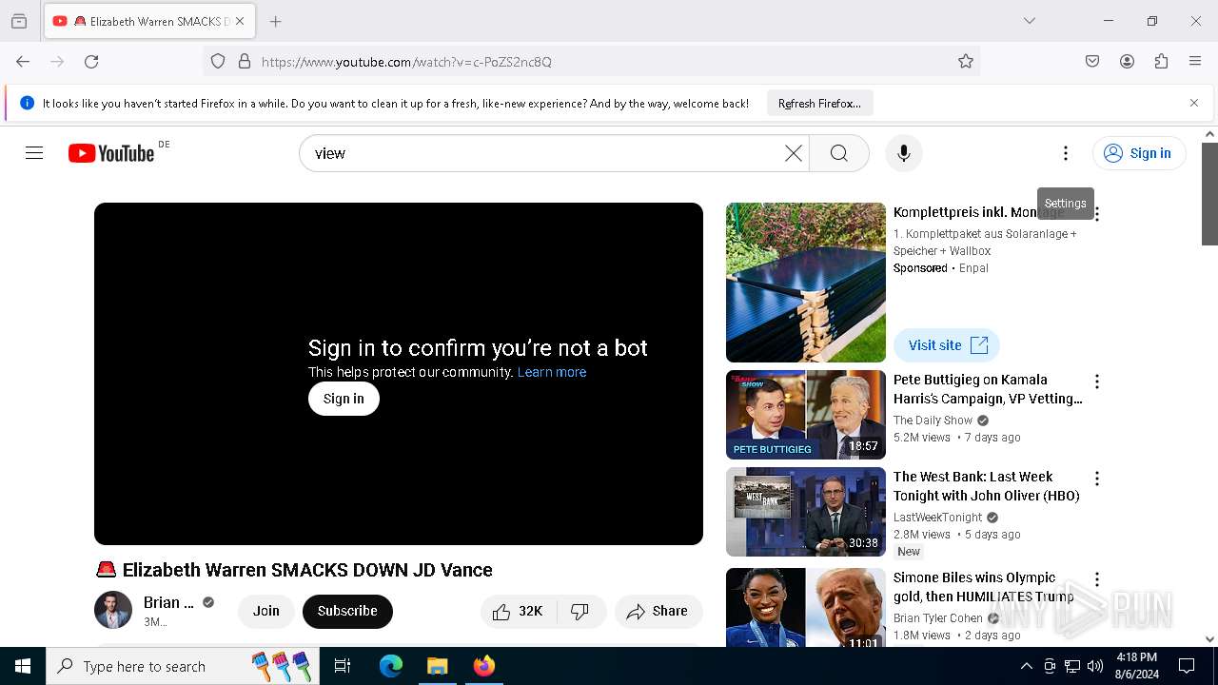Open the Windows Start menu
Image resolution: width=1218 pixels, height=685 pixels.
[x=23, y=666]
